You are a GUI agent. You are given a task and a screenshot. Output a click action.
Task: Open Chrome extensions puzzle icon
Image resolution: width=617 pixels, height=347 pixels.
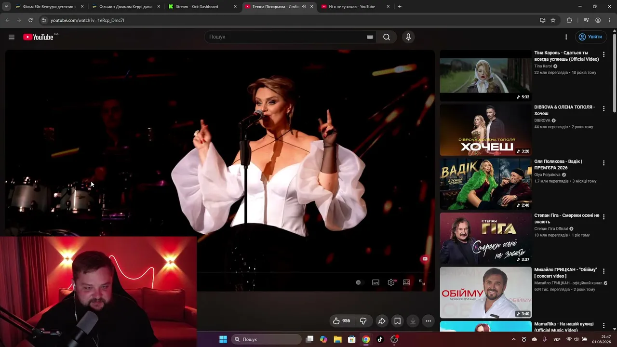(x=569, y=20)
